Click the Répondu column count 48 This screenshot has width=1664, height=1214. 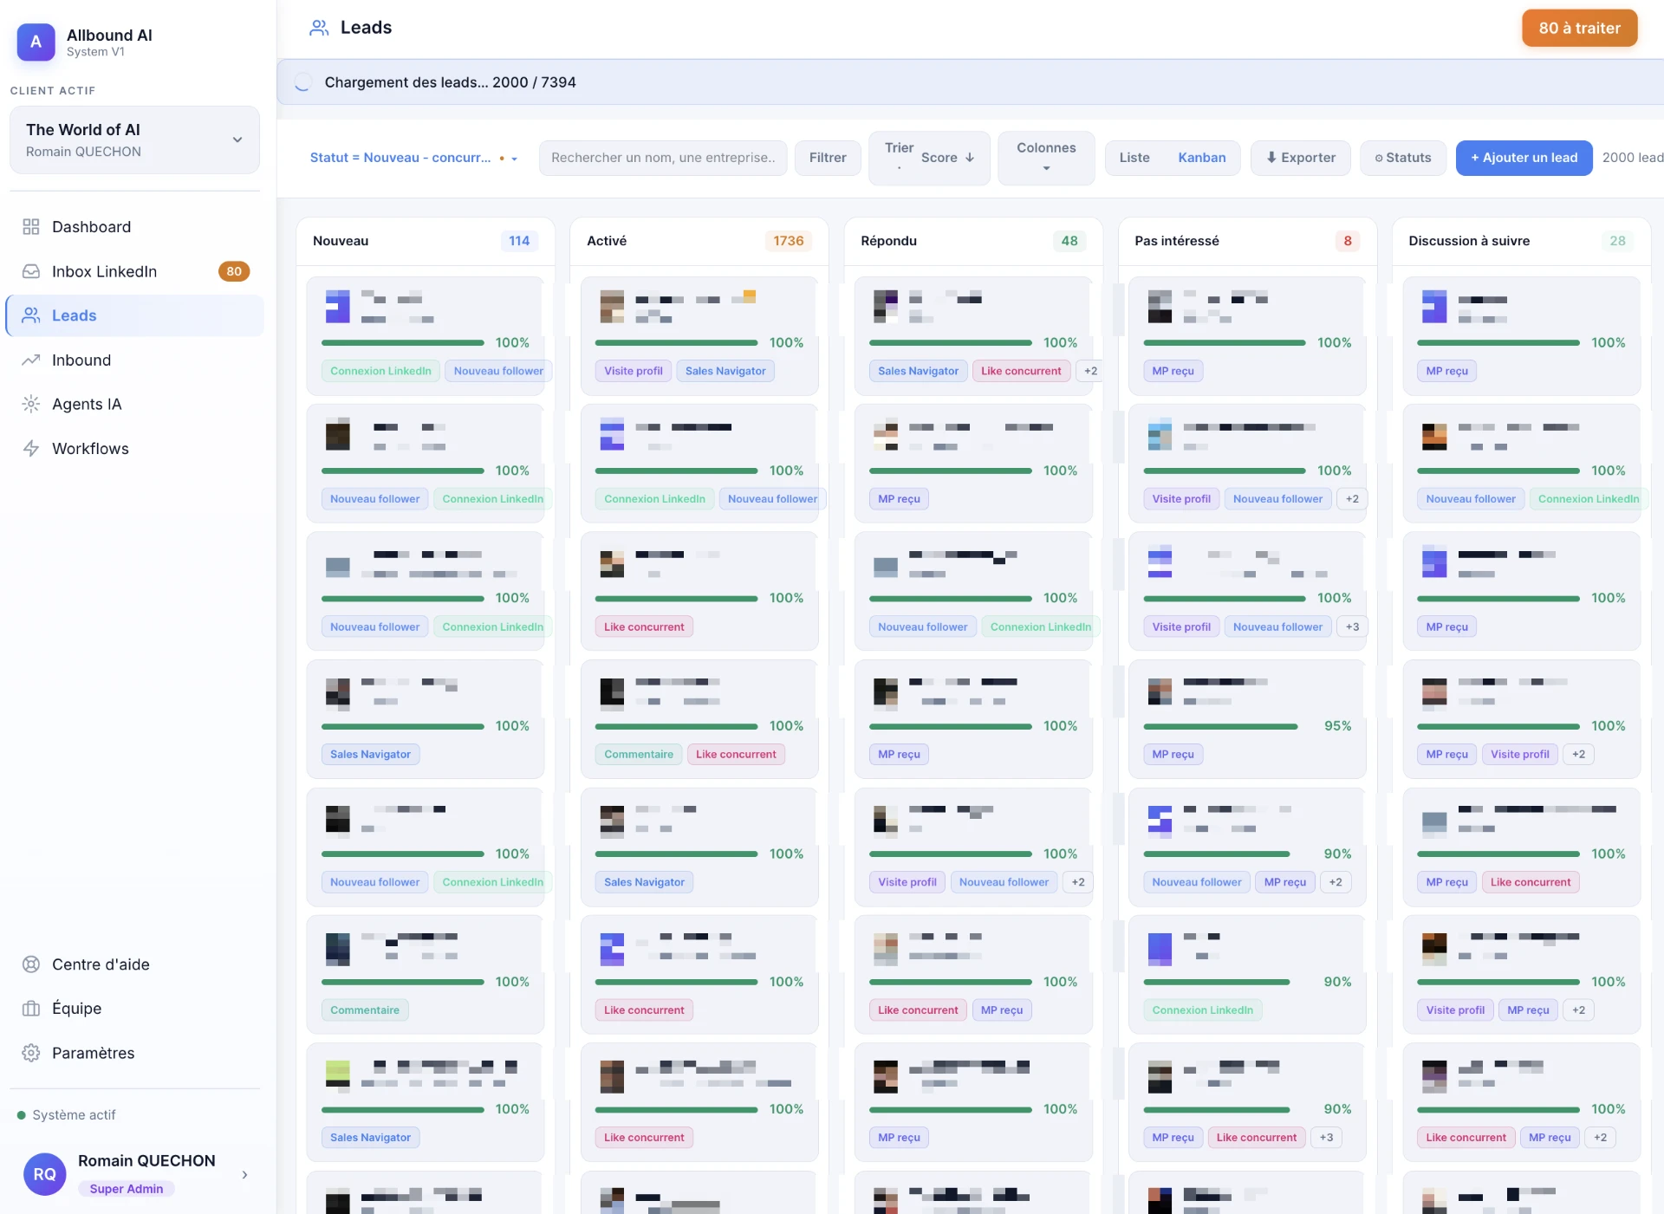1069,241
